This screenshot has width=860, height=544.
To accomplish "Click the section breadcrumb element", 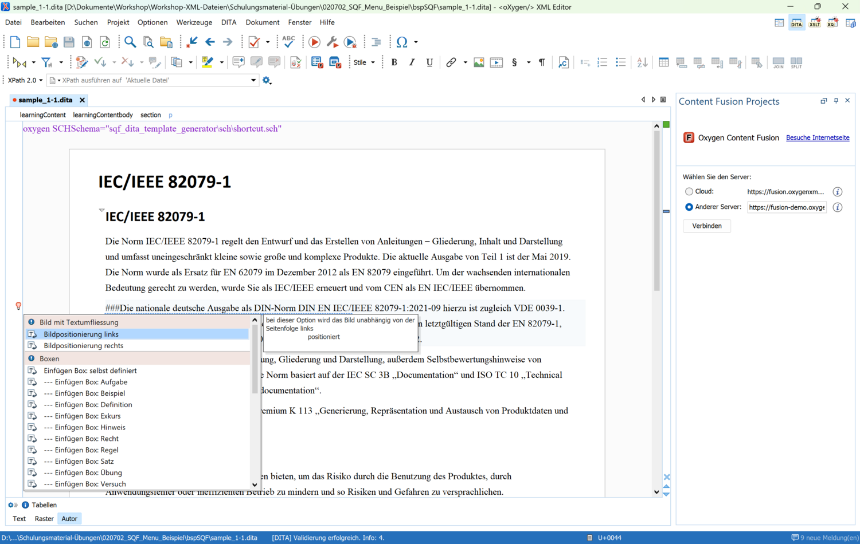I will [x=151, y=115].
